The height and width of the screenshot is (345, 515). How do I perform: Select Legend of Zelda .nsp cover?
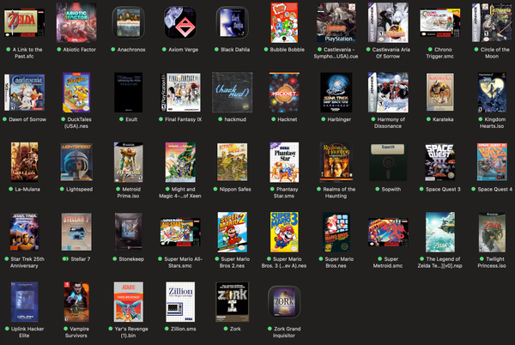(x=439, y=232)
